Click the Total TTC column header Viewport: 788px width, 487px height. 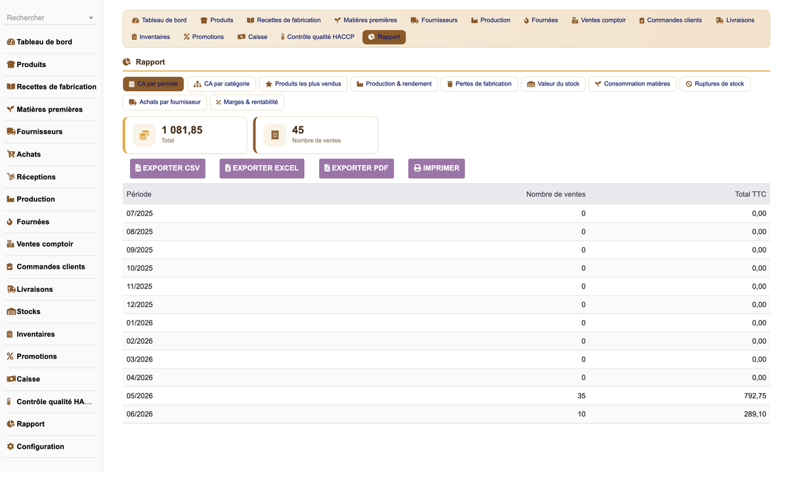[x=751, y=195]
